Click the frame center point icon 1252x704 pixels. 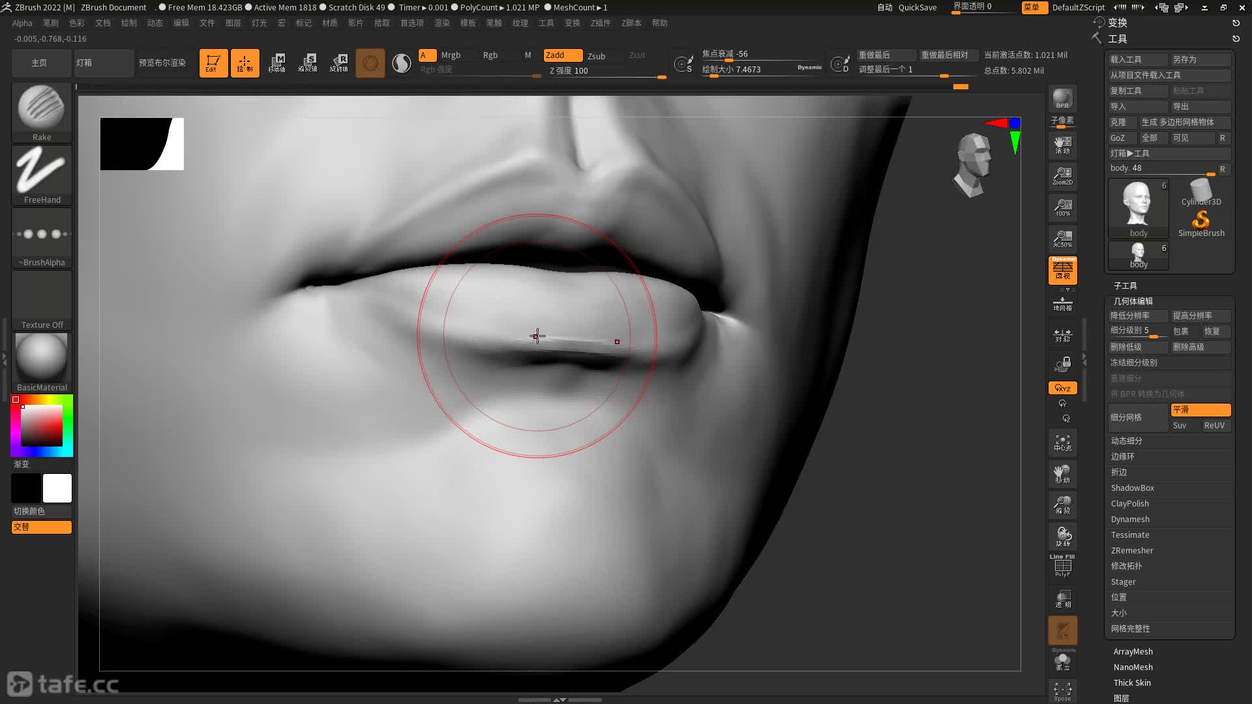click(1062, 443)
